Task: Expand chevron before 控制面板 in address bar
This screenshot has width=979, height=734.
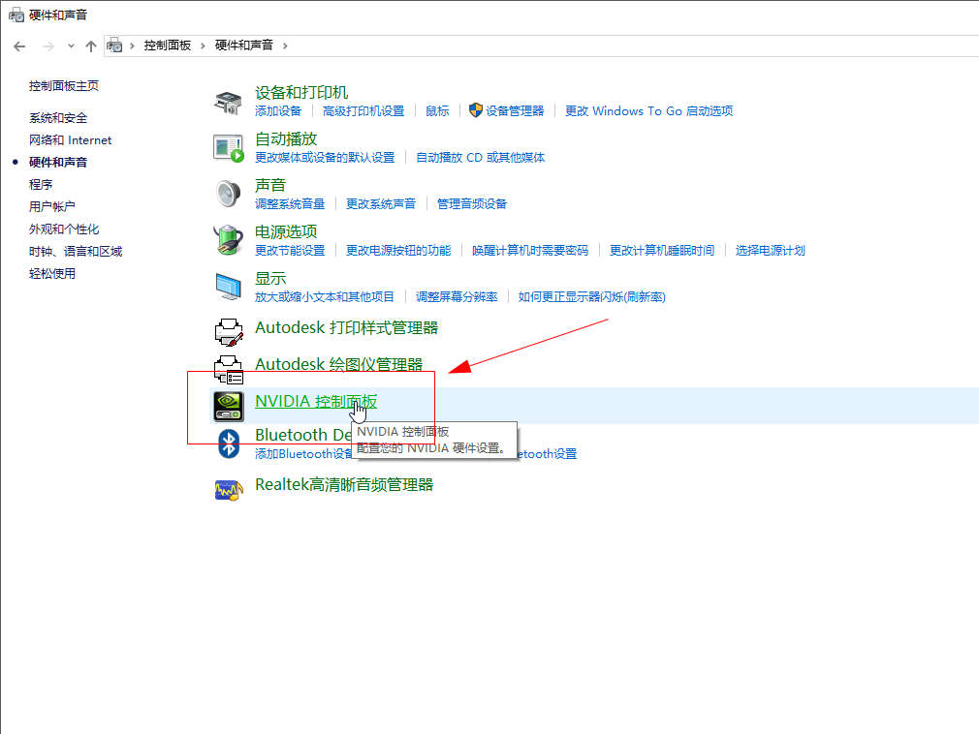Action: (x=132, y=46)
